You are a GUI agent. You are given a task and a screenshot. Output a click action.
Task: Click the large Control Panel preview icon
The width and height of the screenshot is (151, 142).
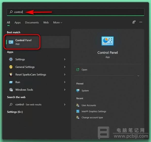pos(107,41)
